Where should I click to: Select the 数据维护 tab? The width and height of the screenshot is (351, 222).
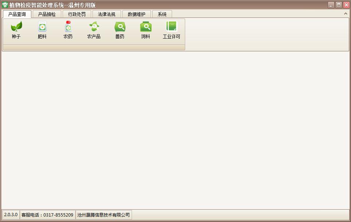(x=137, y=14)
